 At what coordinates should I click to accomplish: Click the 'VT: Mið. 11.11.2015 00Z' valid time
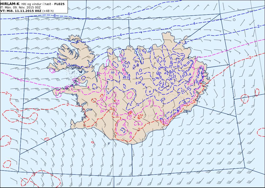pos(21,11)
